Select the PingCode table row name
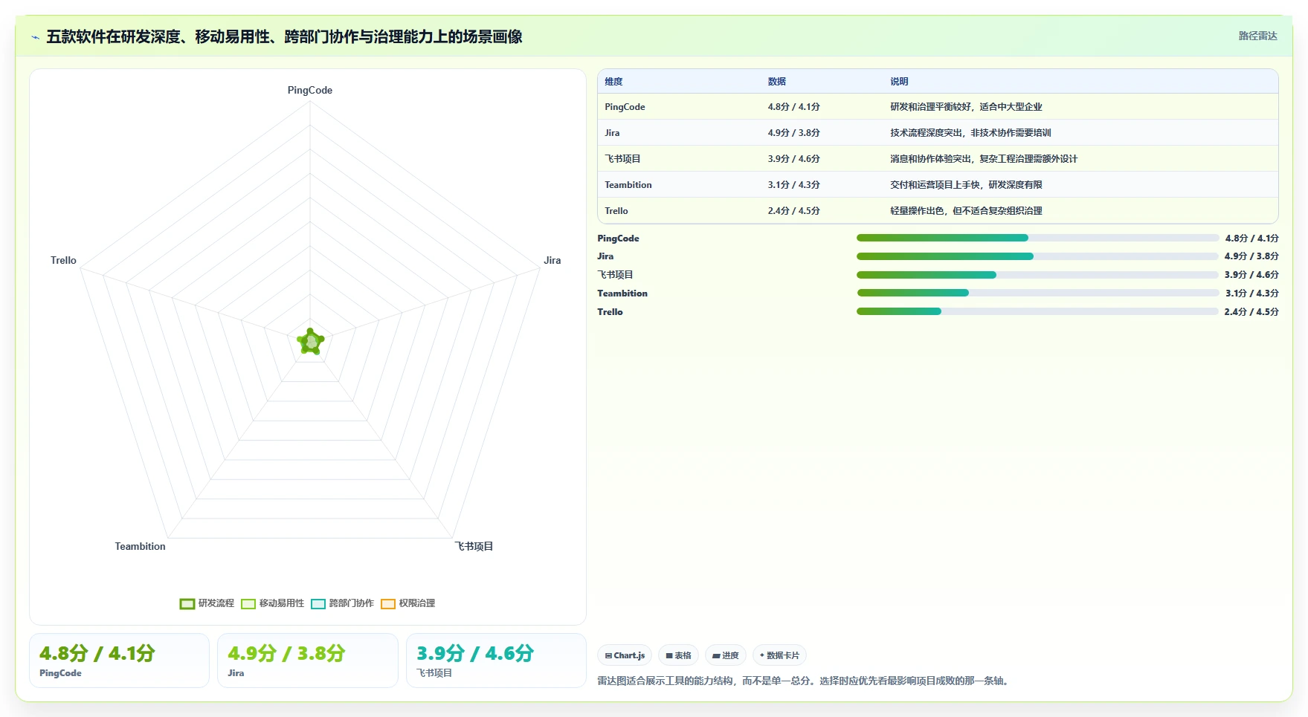 point(625,107)
